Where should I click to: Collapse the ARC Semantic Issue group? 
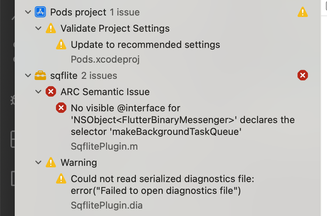tap(38, 91)
